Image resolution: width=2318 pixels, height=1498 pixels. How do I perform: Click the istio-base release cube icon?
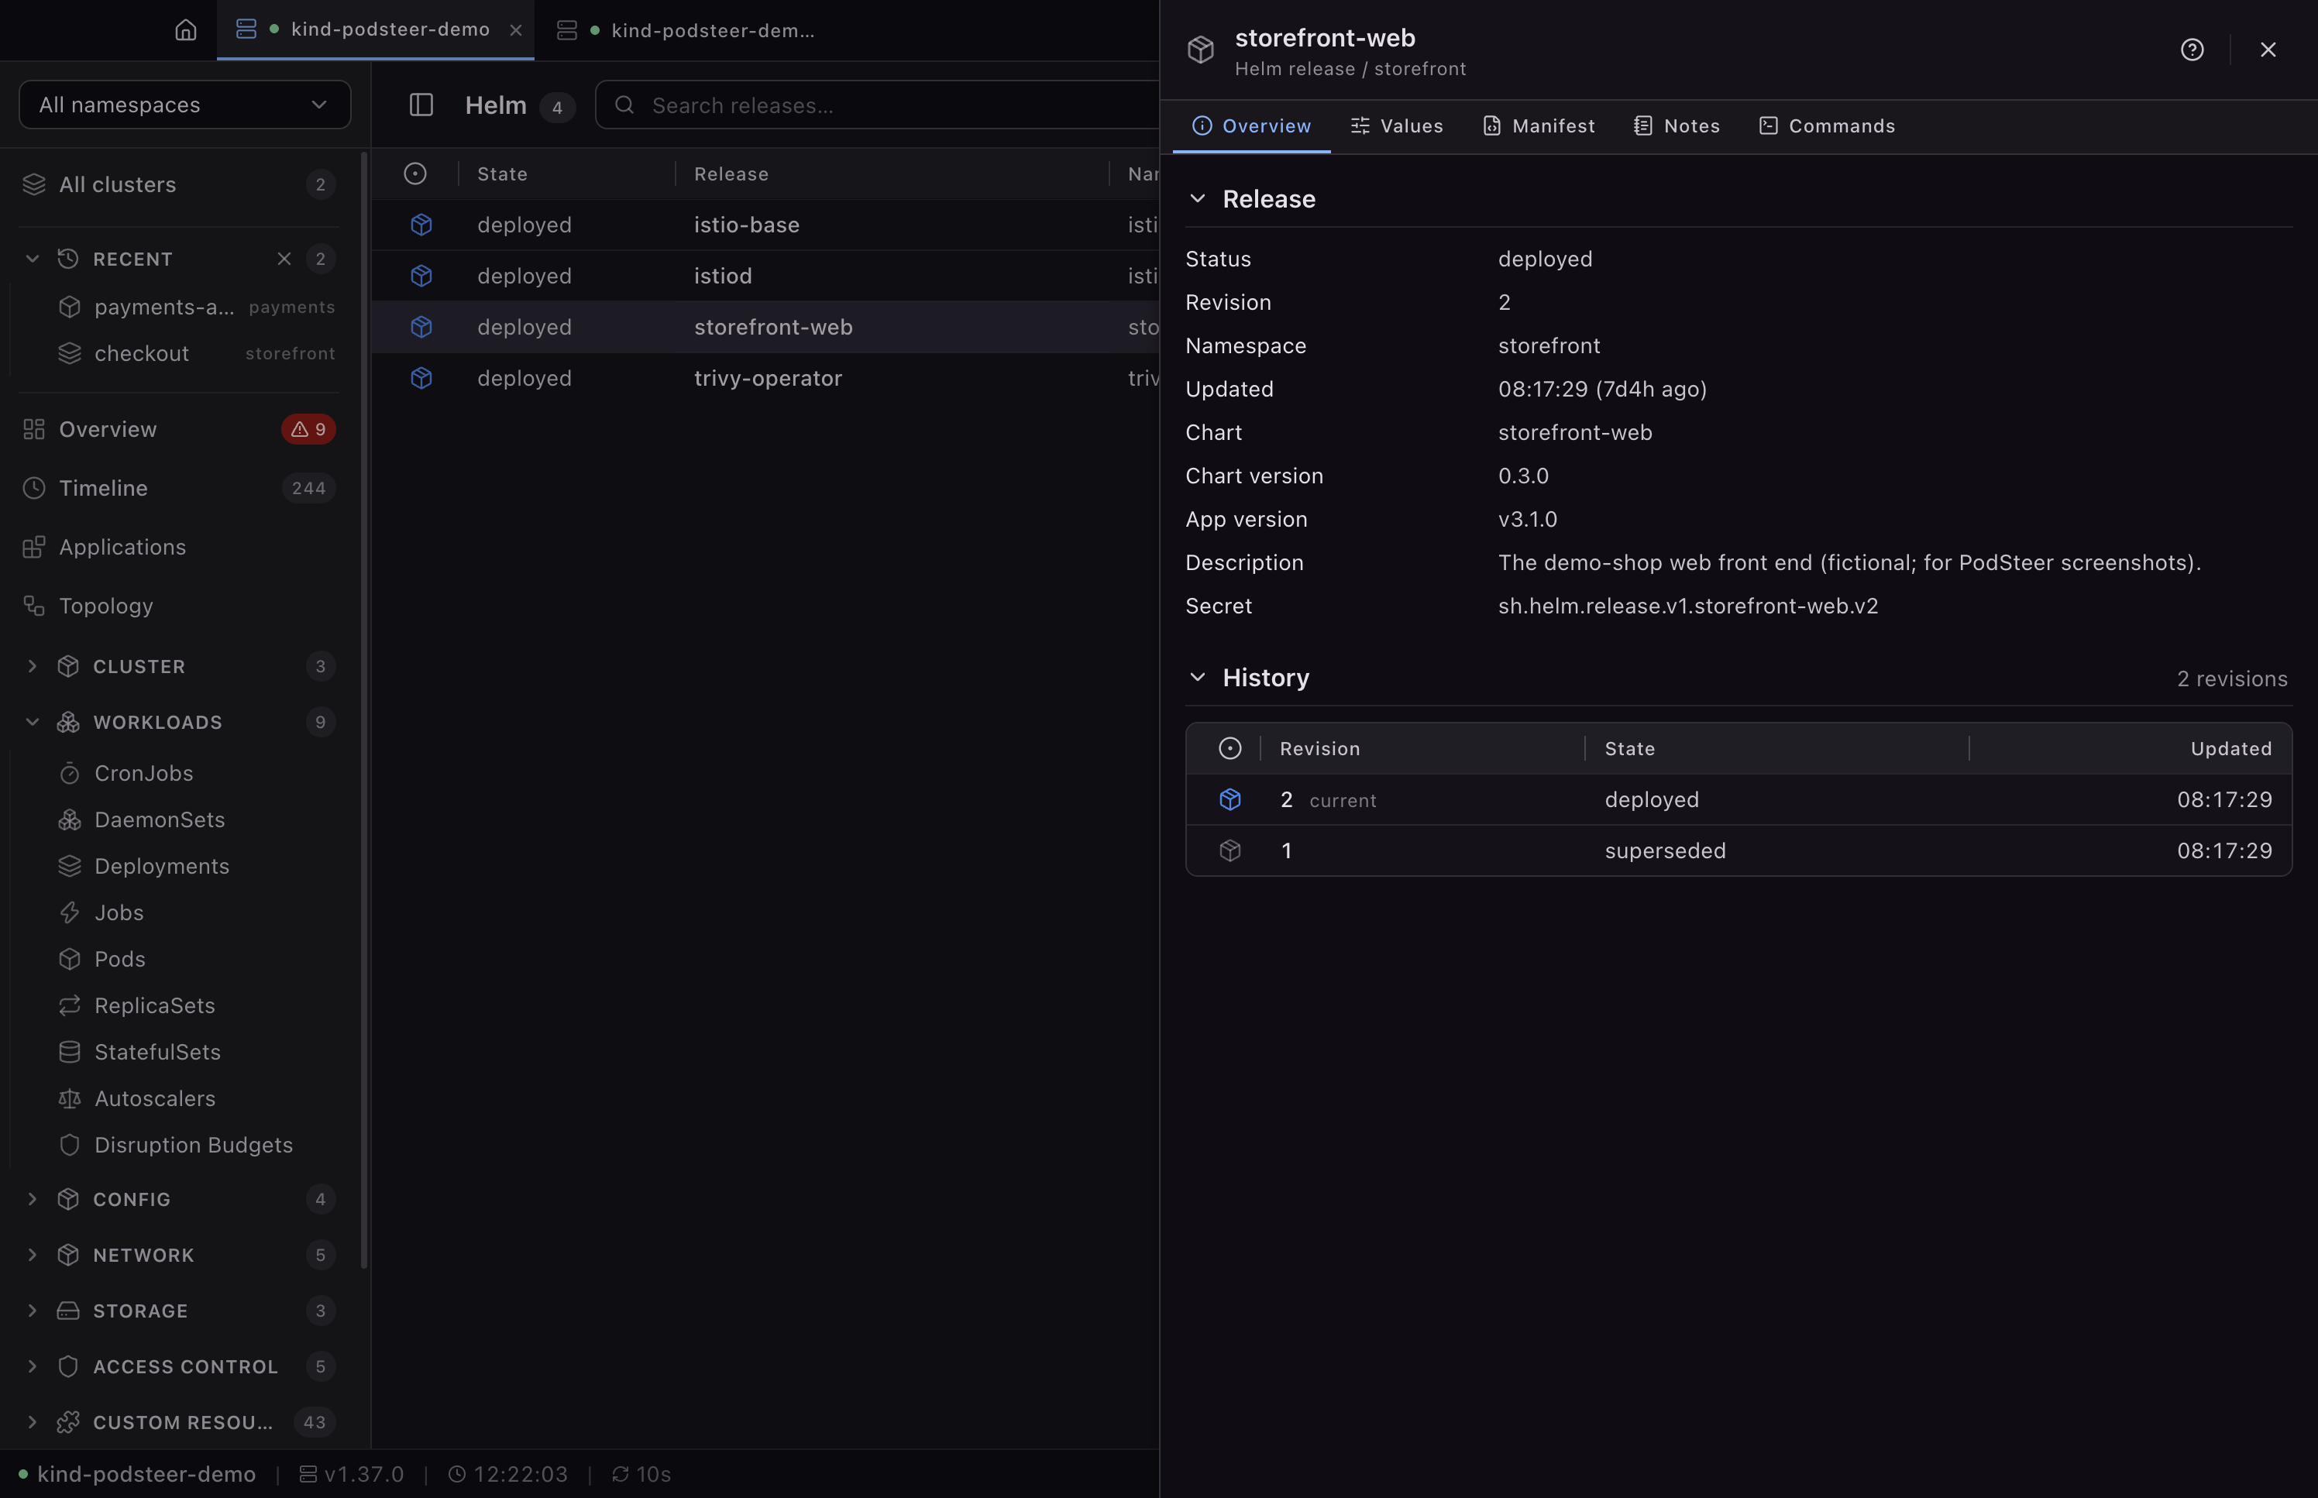pos(421,225)
